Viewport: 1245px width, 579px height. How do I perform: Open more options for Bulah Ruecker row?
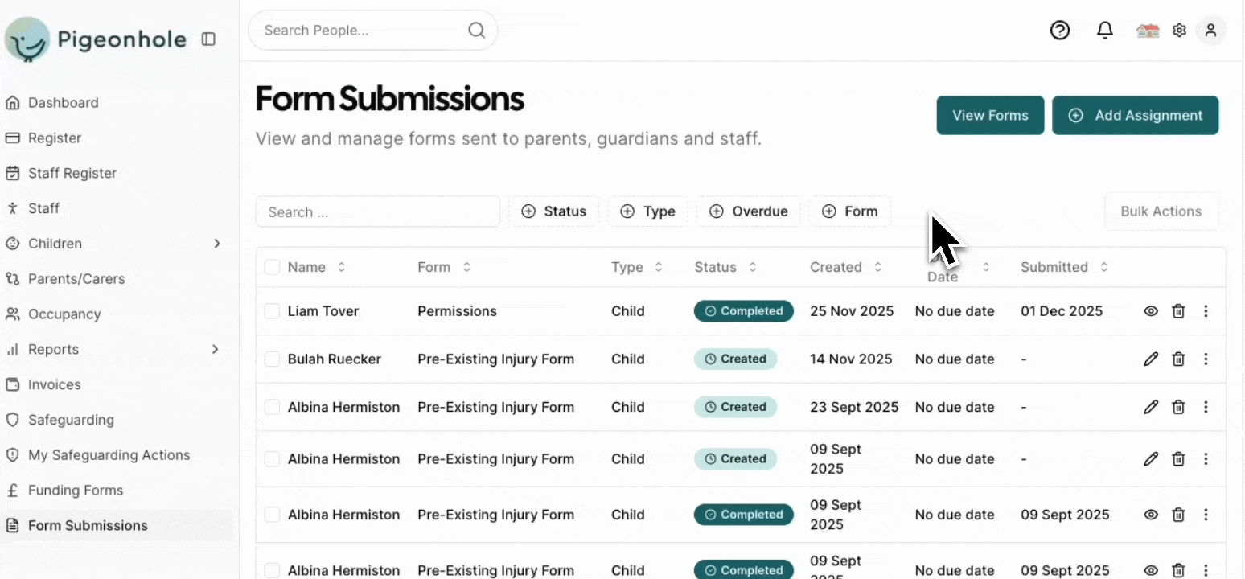(x=1206, y=359)
